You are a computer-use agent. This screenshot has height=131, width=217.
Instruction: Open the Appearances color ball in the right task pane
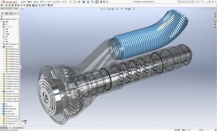pyautogui.click(x=215, y=24)
